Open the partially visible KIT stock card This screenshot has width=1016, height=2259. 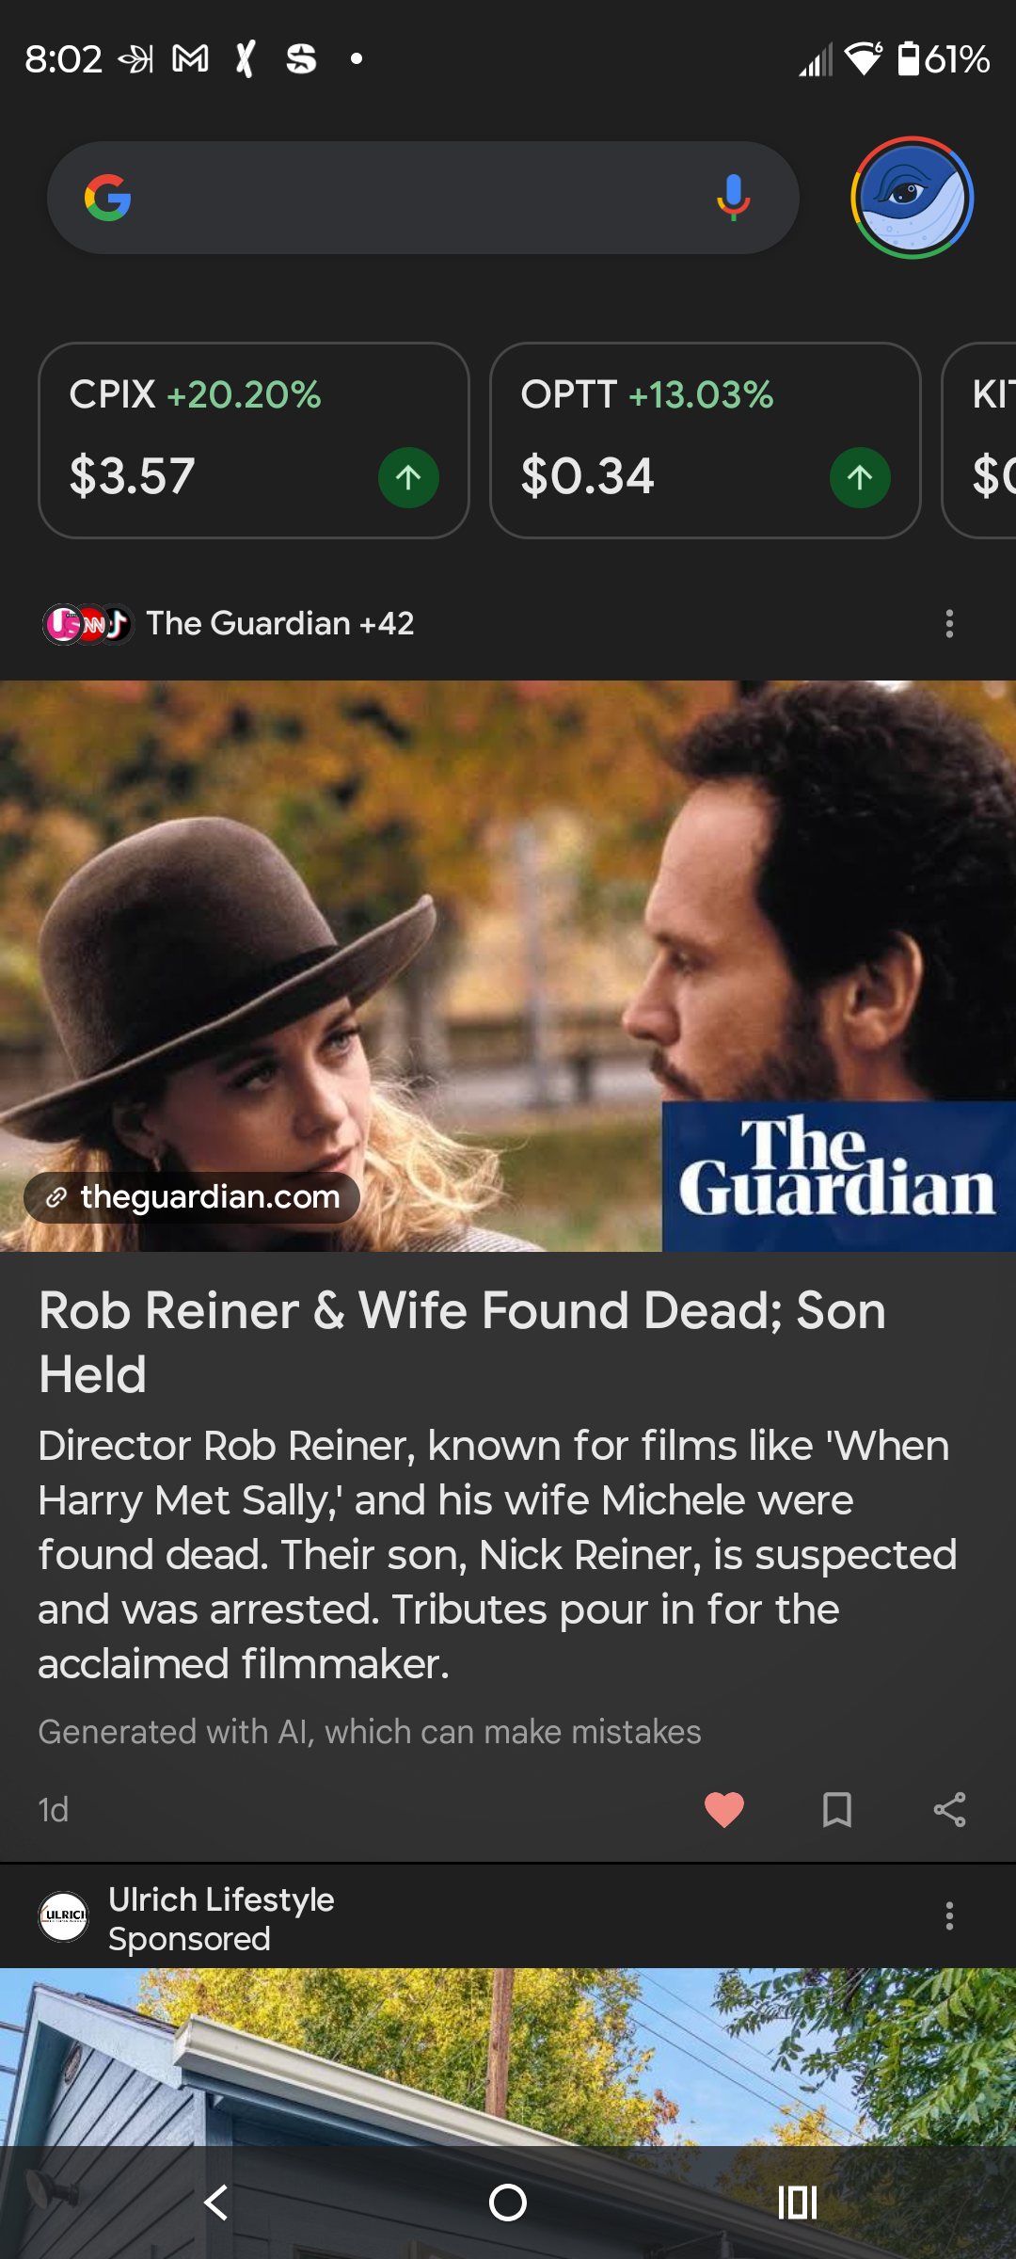click(979, 441)
